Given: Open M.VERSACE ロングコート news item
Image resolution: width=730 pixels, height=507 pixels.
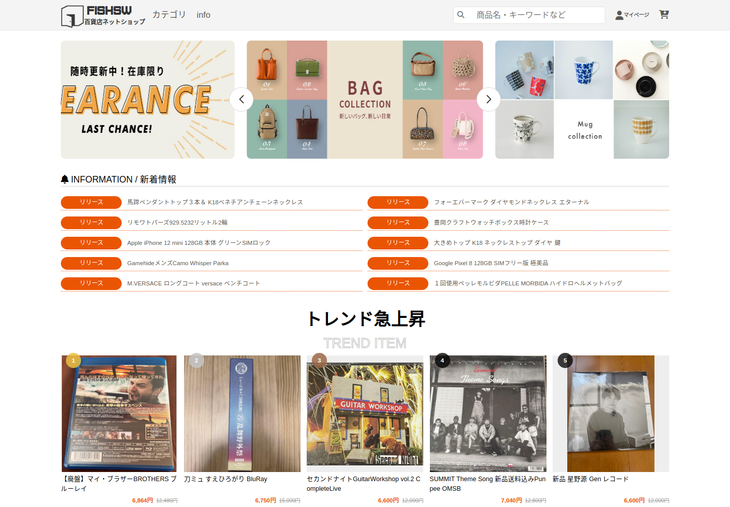Looking at the screenshot, I should 194,283.
